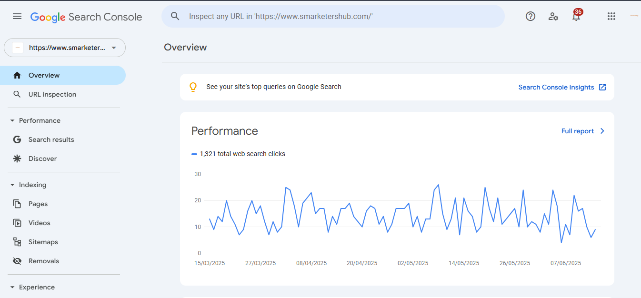
Task: Click the Inspect any URL search field
Action: click(x=333, y=16)
